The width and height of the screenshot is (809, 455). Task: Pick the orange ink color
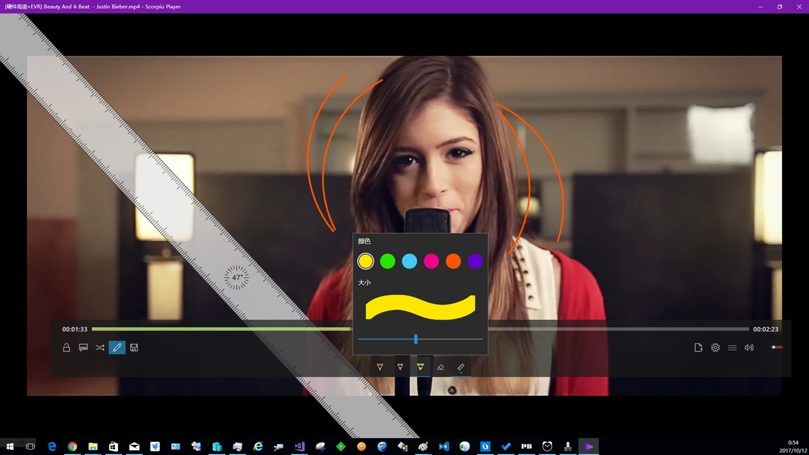click(453, 261)
